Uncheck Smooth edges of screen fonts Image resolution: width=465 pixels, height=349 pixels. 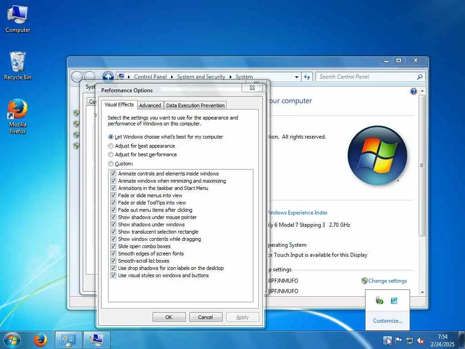tap(113, 254)
